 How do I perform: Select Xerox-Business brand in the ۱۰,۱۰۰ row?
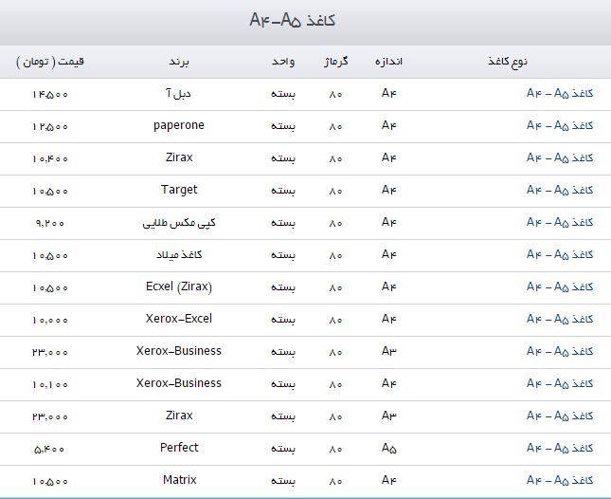coord(179,383)
